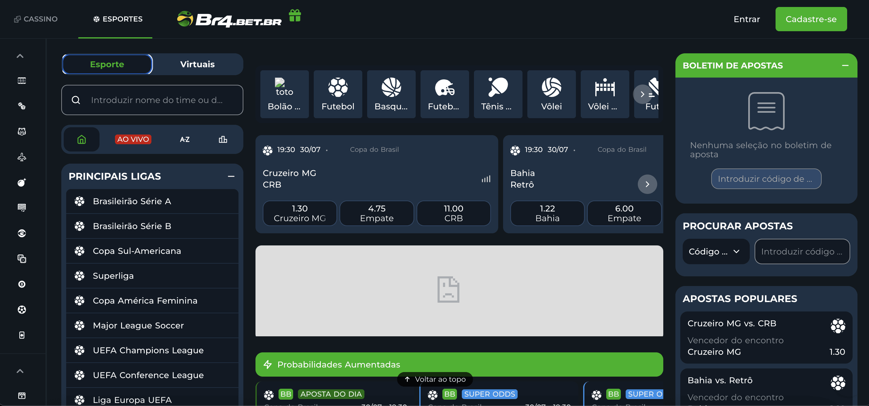
Task: Focus the Procurar Apostas code field
Action: click(802, 252)
